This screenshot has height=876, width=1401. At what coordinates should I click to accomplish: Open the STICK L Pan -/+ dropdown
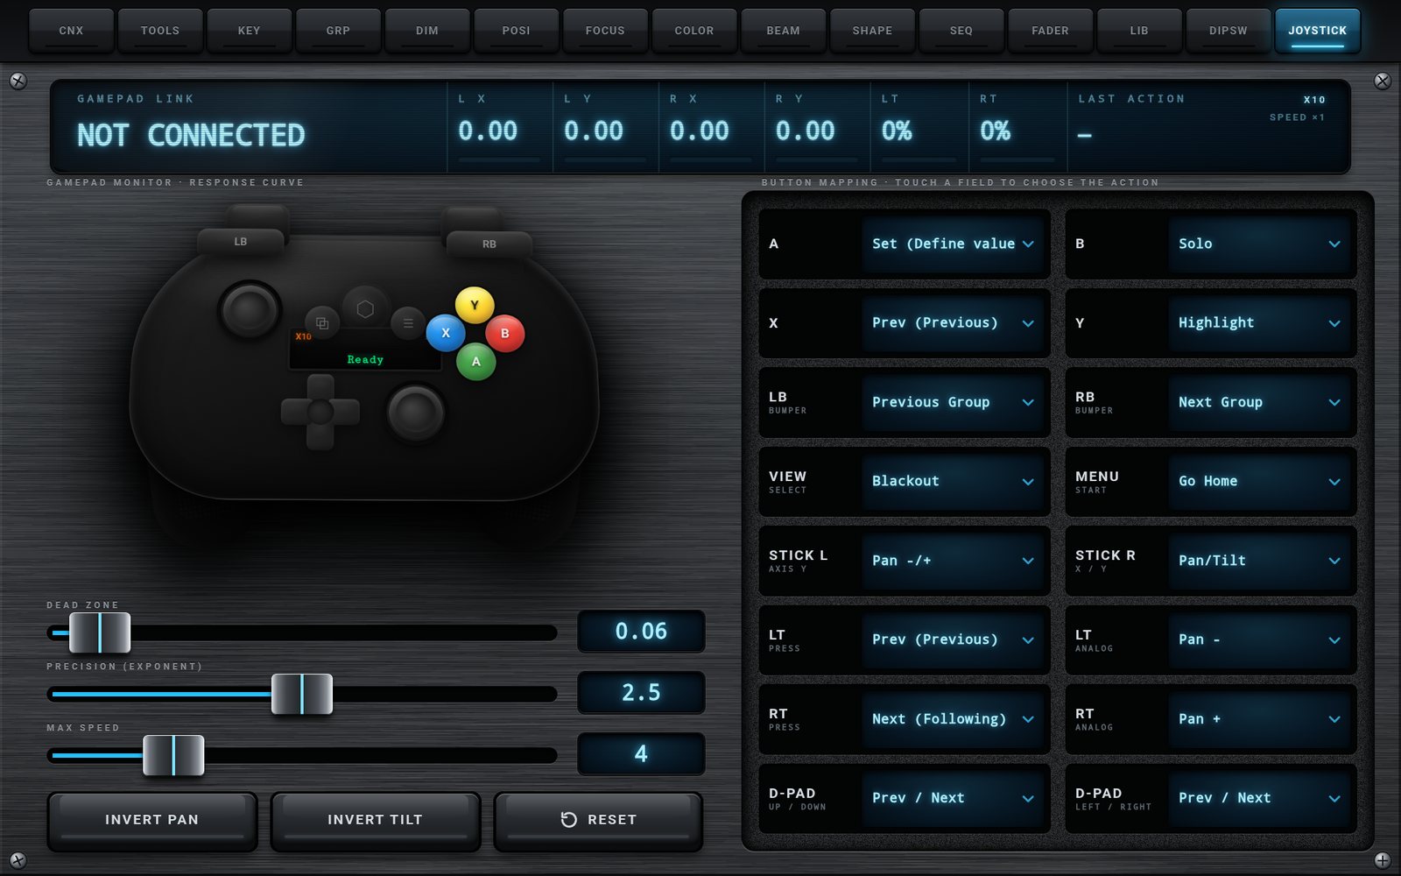(954, 561)
